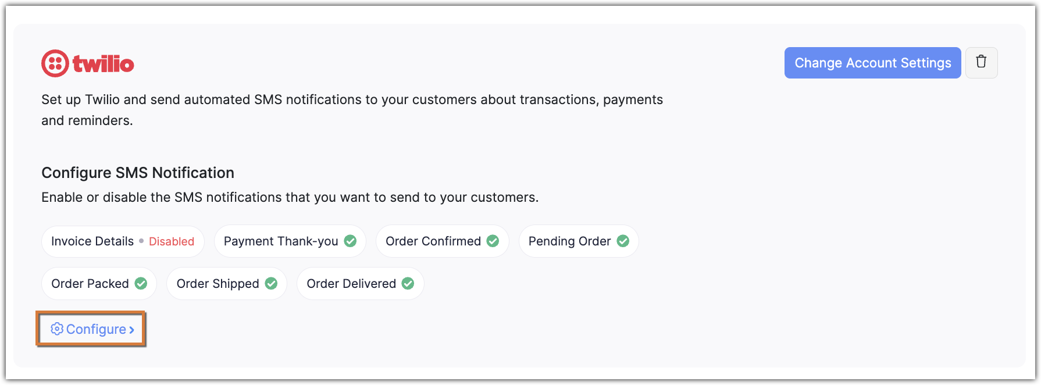Click green checkmark on Order Shipped

pos(271,283)
